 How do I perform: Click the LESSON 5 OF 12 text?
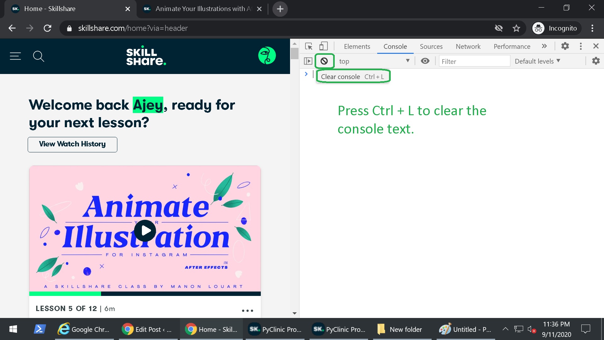(x=66, y=309)
